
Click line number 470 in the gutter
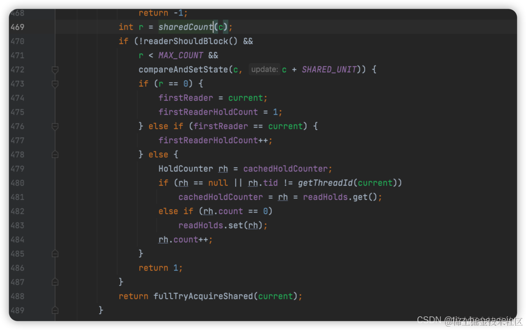click(18, 41)
